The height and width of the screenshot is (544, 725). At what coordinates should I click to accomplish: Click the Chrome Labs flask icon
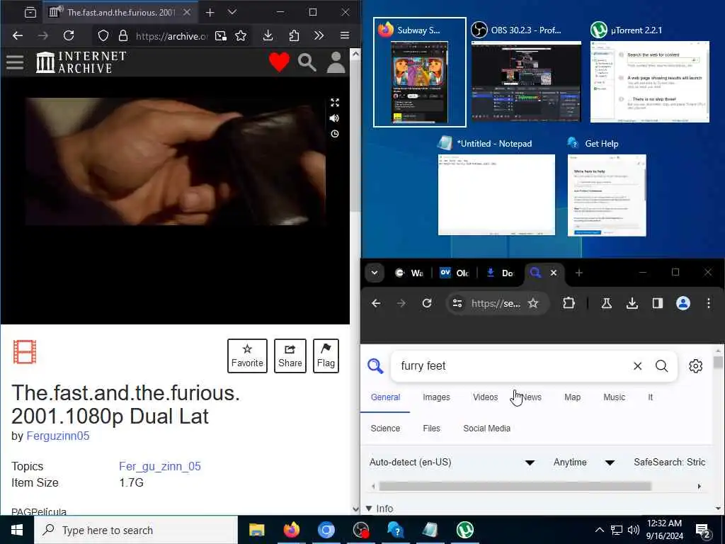[606, 303]
